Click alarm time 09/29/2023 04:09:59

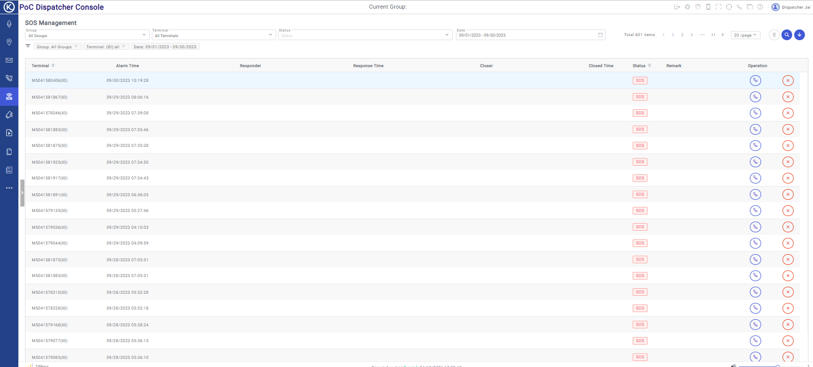pos(127,243)
